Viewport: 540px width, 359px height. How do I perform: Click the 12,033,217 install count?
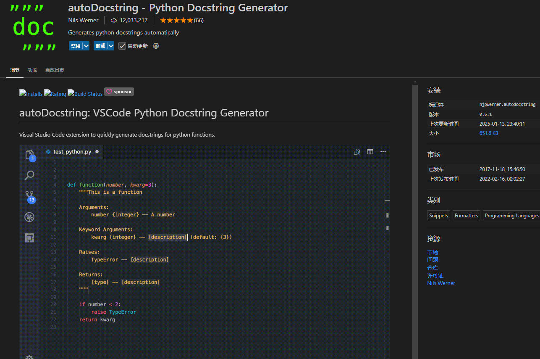pyautogui.click(x=134, y=20)
